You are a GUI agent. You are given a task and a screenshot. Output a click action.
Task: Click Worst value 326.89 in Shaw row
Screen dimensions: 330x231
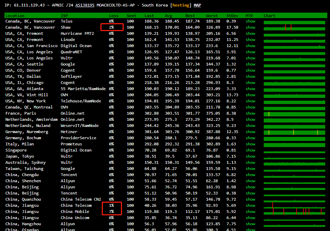pyautogui.click(x=213, y=27)
